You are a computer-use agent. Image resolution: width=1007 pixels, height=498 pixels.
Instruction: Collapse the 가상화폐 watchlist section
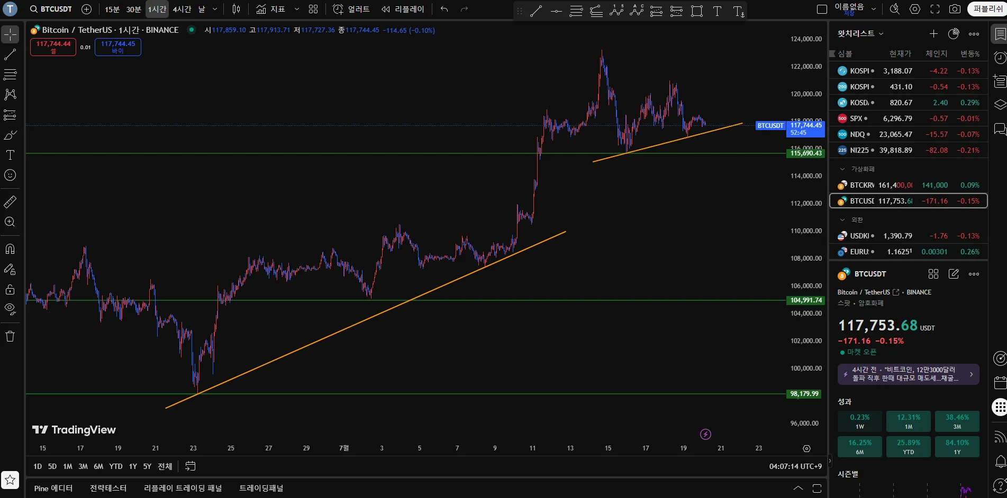842,169
